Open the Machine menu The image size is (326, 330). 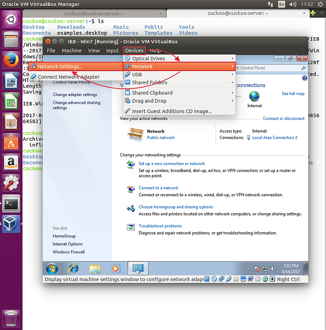coord(72,51)
